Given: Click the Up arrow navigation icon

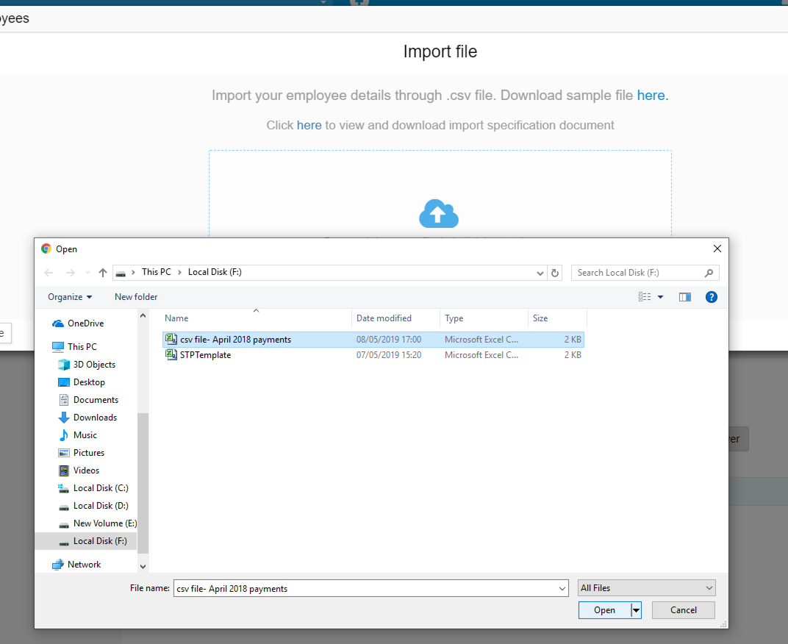Looking at the screenshot, I should 103,273.
